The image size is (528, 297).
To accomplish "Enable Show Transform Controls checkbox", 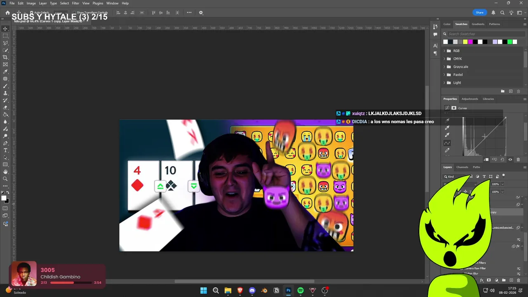I will pyautogui.click(x=74, y=13).
